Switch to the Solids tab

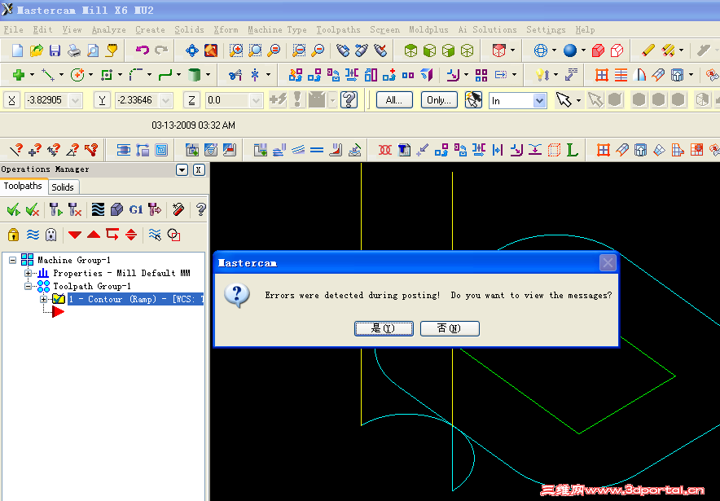(63, 187)
